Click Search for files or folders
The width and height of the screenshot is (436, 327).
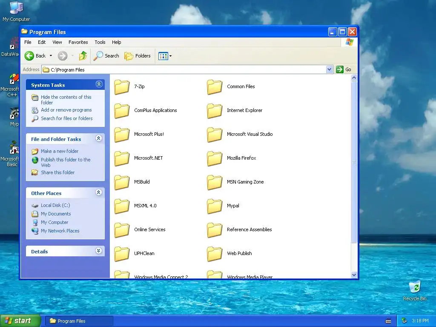[x=67, y=118]
